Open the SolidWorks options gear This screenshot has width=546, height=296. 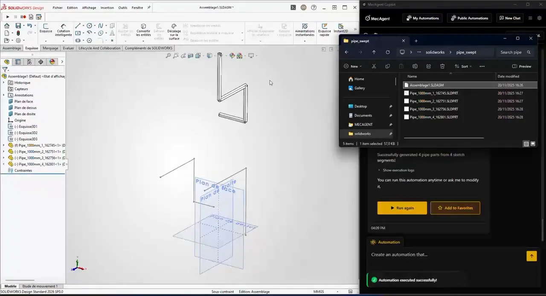[18, 41]
